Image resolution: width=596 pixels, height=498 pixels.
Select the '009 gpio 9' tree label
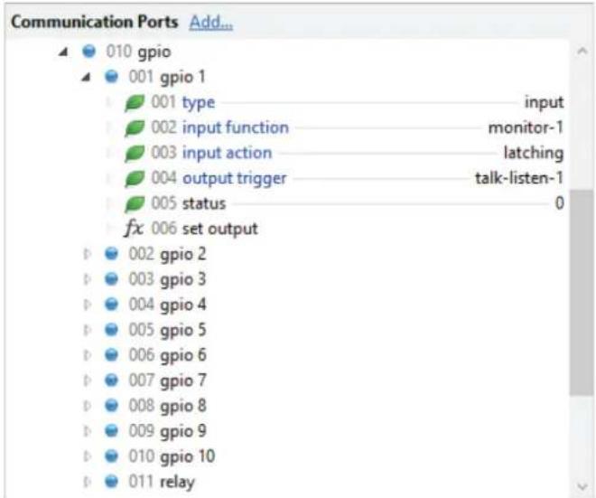(x=167, y=431)
